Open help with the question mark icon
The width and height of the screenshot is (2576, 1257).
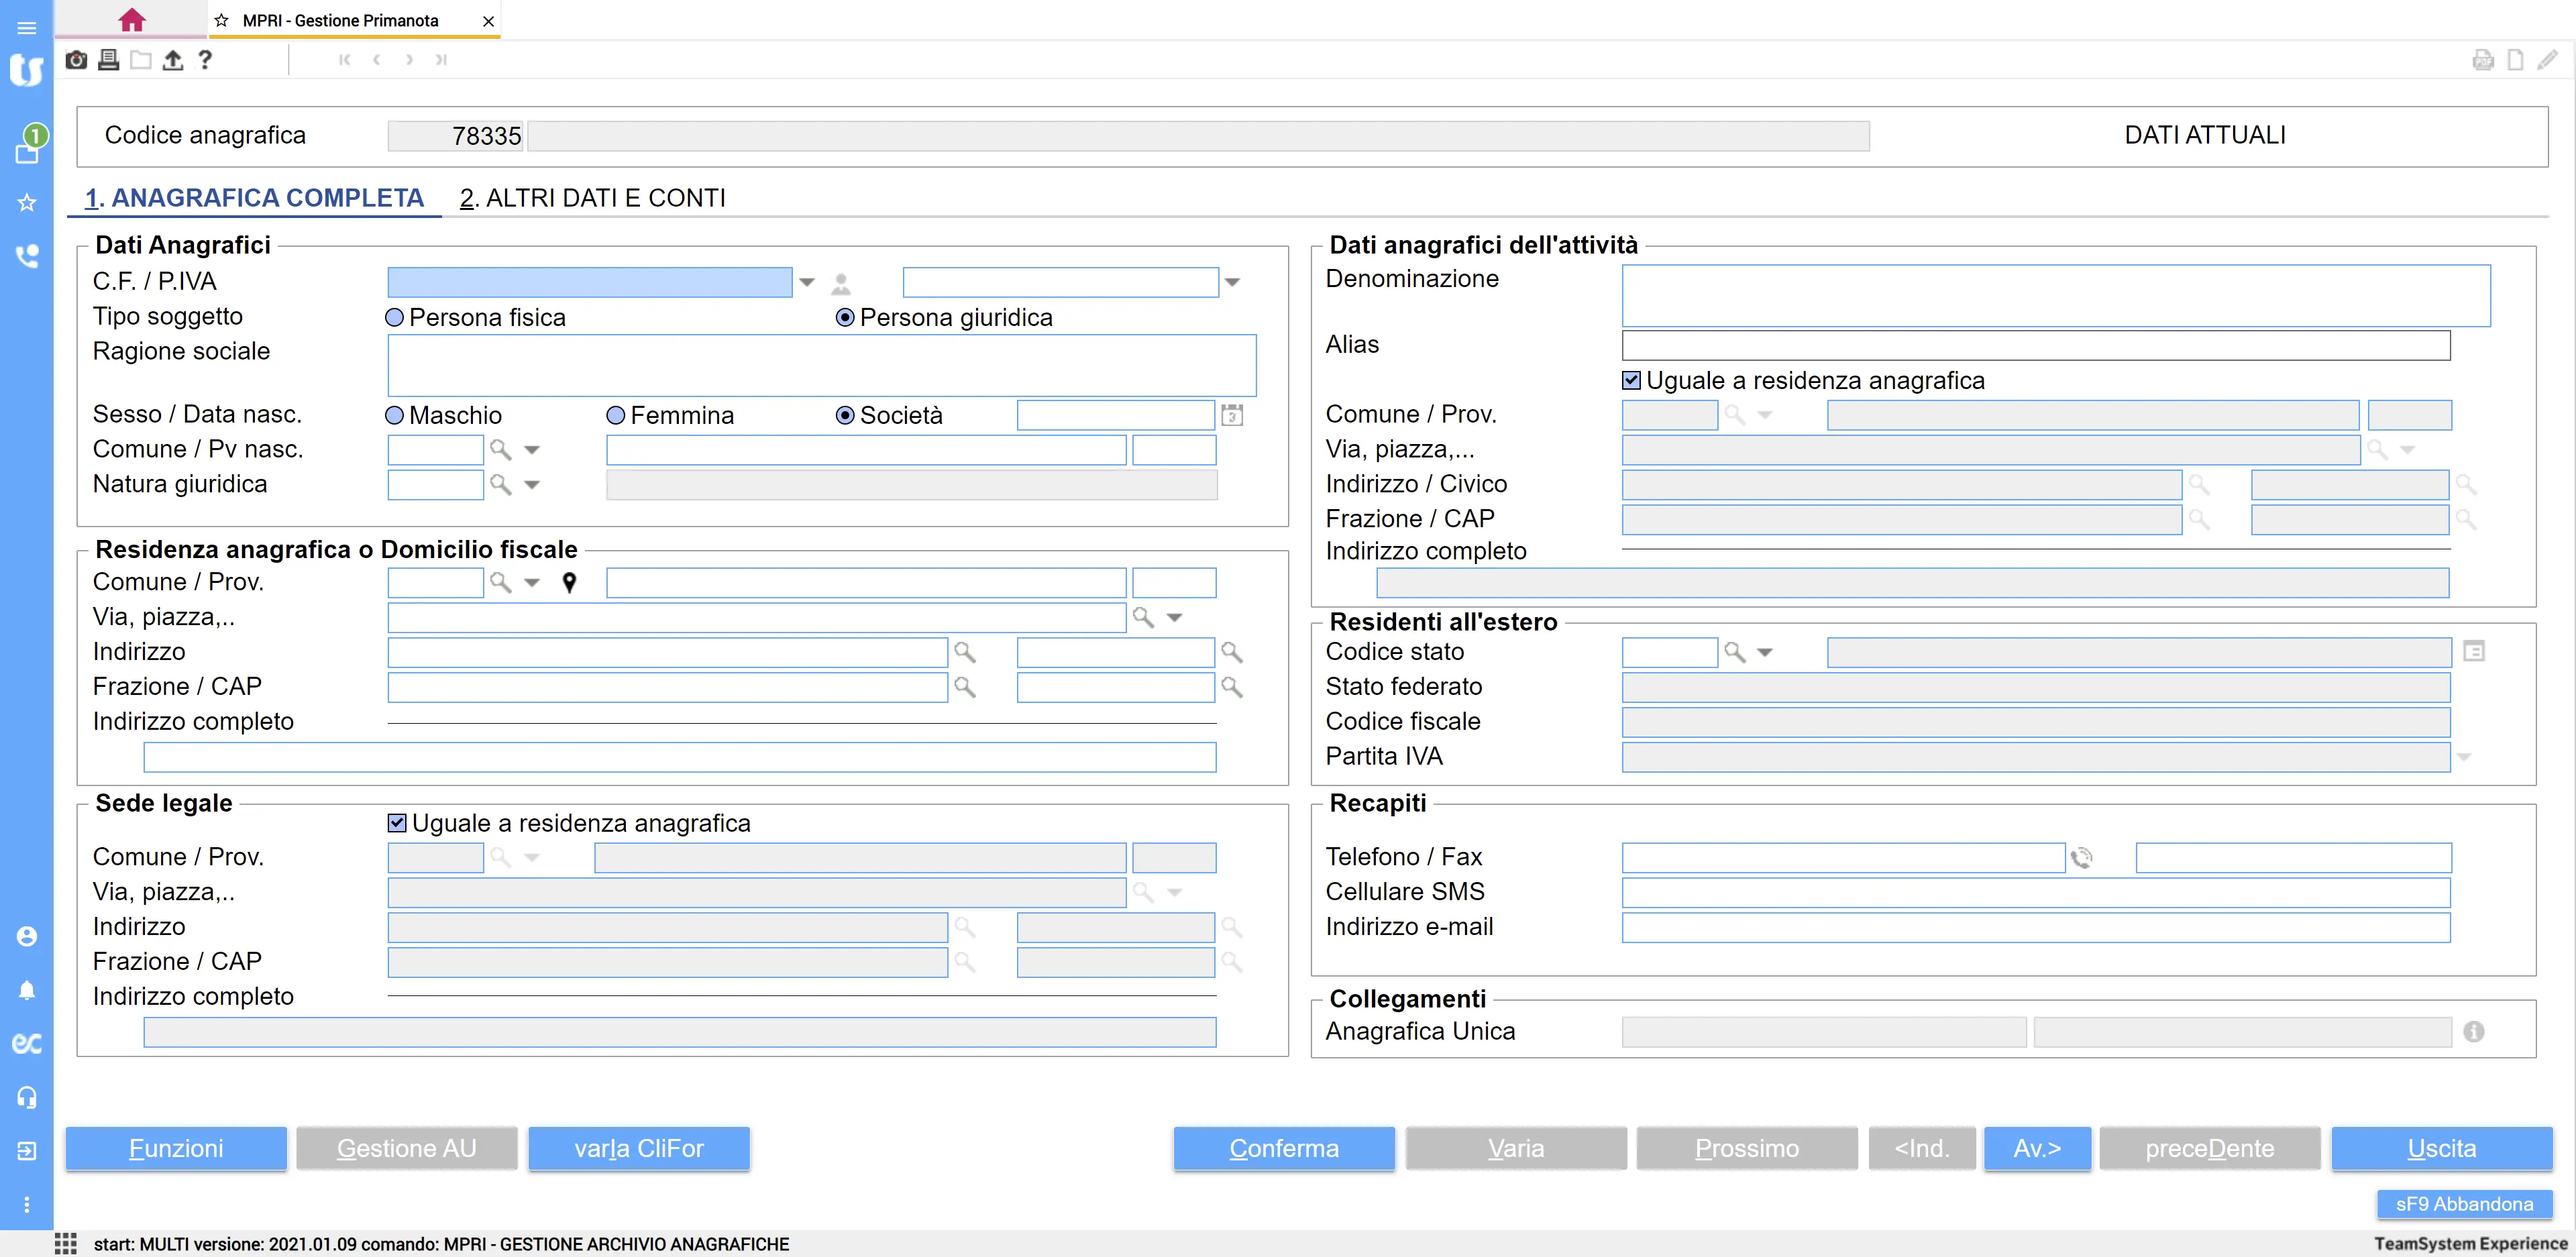[x=205, y=60]
